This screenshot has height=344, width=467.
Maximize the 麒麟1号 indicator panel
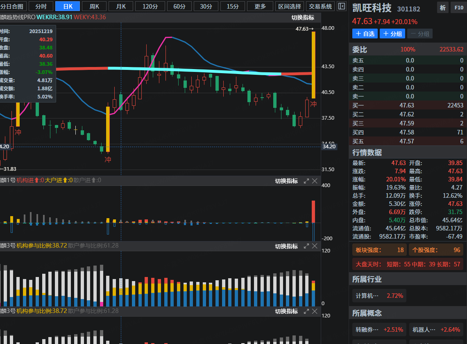tap(306, 181)
